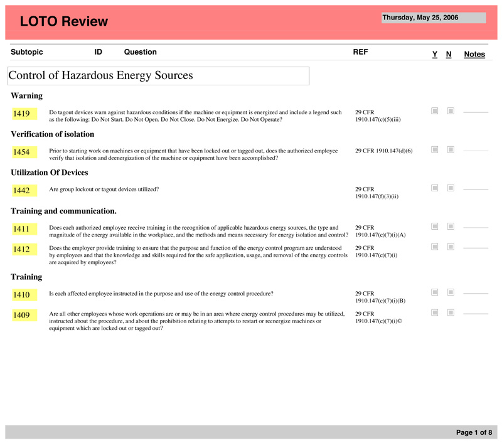Click the LOTO Review title
The image size is (502, 443).
[64, 21]
